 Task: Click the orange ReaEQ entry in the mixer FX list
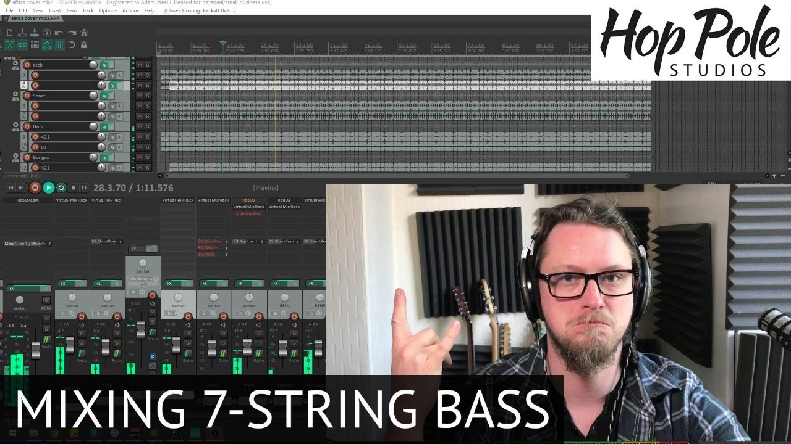tap(248, 200)
